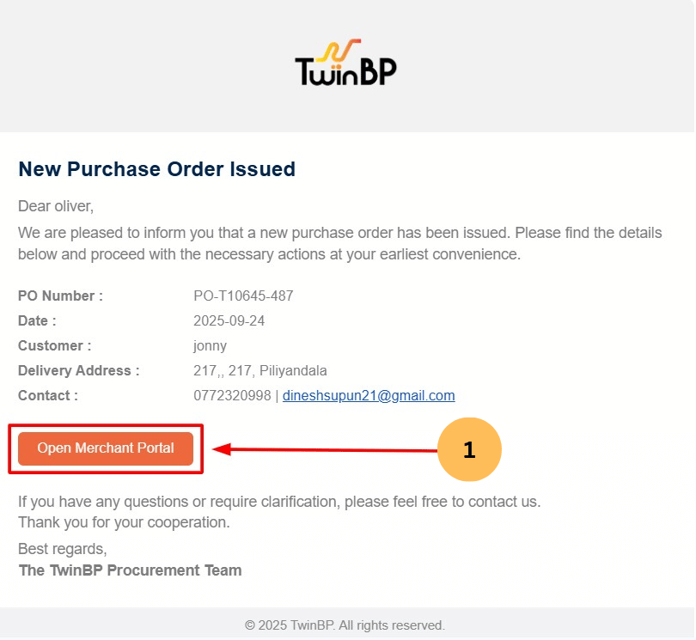Click the 2025 TwinBP copyright footer

tap(345, 625)
